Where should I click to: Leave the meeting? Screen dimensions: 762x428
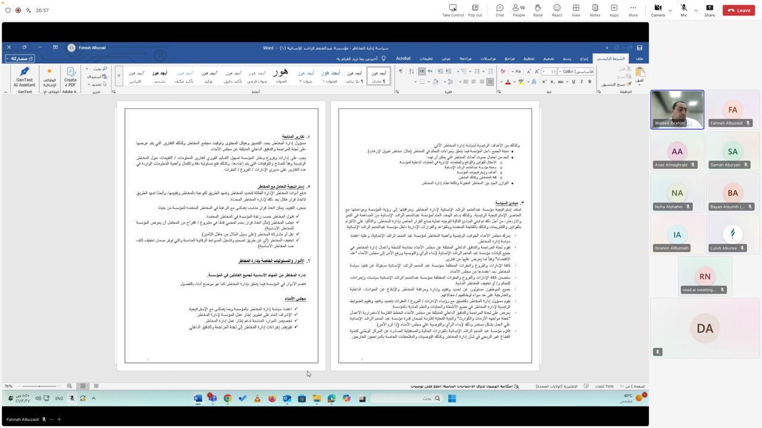[x=738, y=10]
